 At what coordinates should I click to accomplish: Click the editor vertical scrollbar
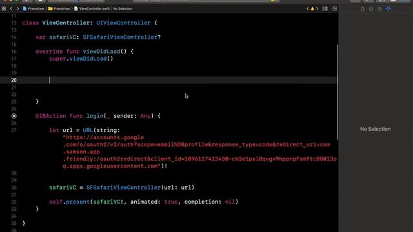point(337,92)
